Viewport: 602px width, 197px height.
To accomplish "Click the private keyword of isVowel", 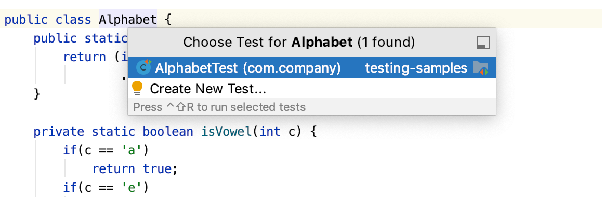I will pos(59,132).
